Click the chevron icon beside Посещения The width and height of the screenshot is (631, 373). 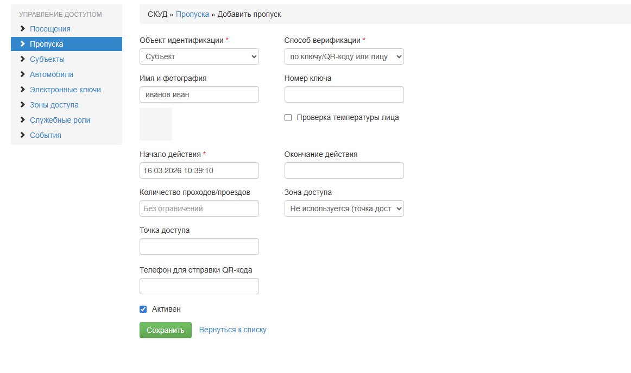[x=22, y=29]
